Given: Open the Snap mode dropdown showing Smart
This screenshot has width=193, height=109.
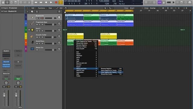Looking at the screenshot, I should 136,8.
